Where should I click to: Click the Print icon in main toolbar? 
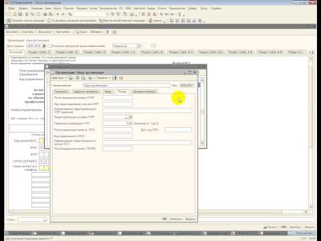click(x=45, y=14)
